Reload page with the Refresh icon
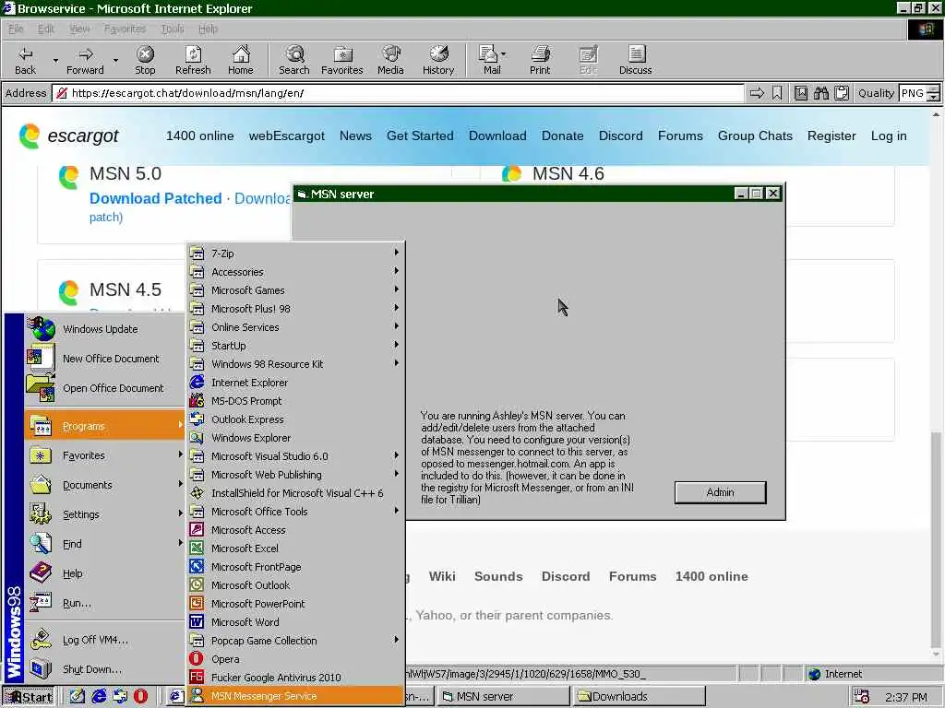Viewport: 945px width, 708px height. click(193, 60)
